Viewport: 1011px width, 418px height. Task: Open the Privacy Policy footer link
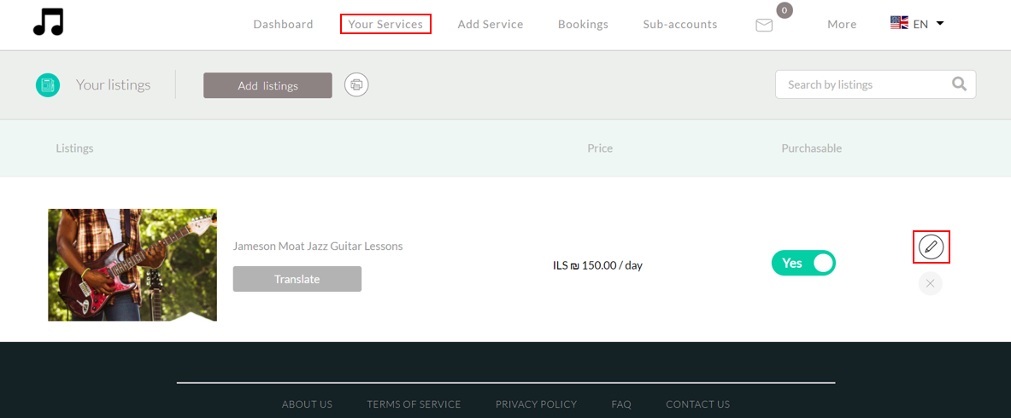(536, 404)
